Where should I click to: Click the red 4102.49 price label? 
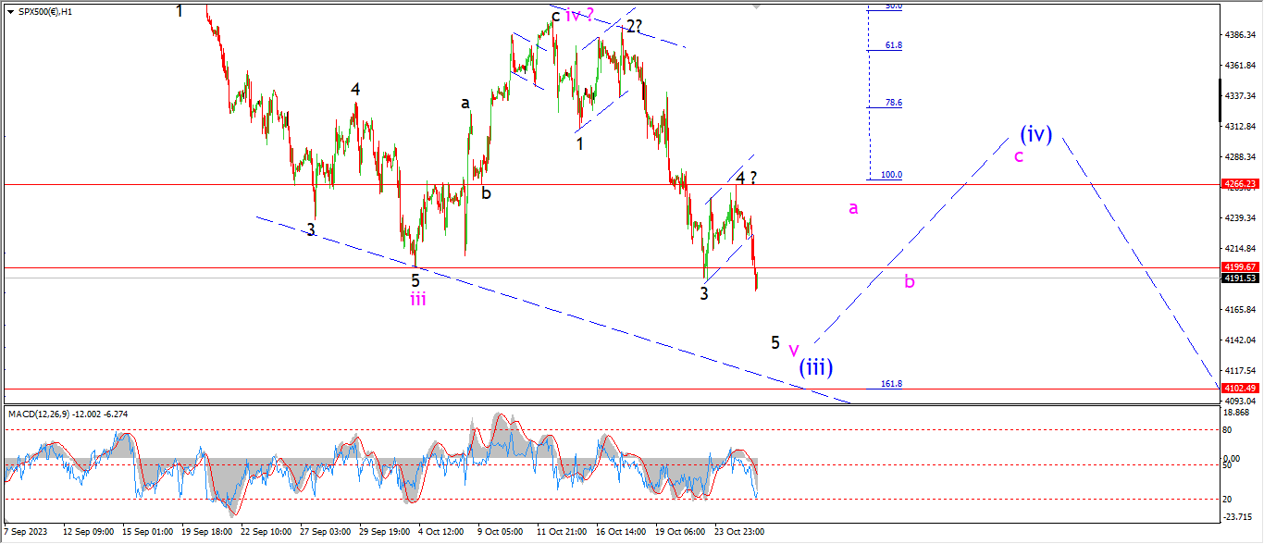click(1241, 389)
